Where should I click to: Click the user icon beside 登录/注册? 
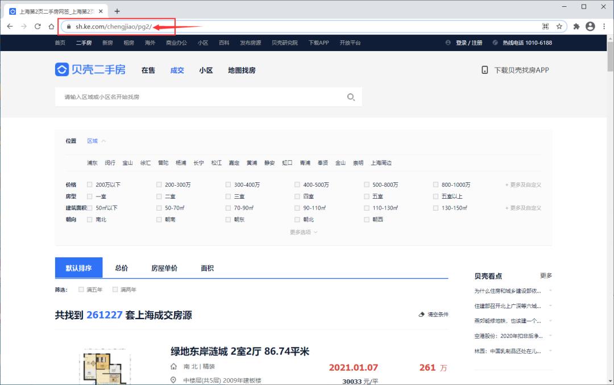point(448,43)
